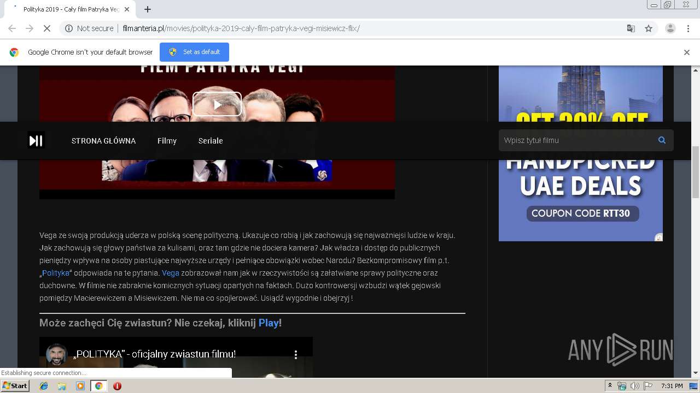
Task: Click Set as default button
Action: click(194, 52)
